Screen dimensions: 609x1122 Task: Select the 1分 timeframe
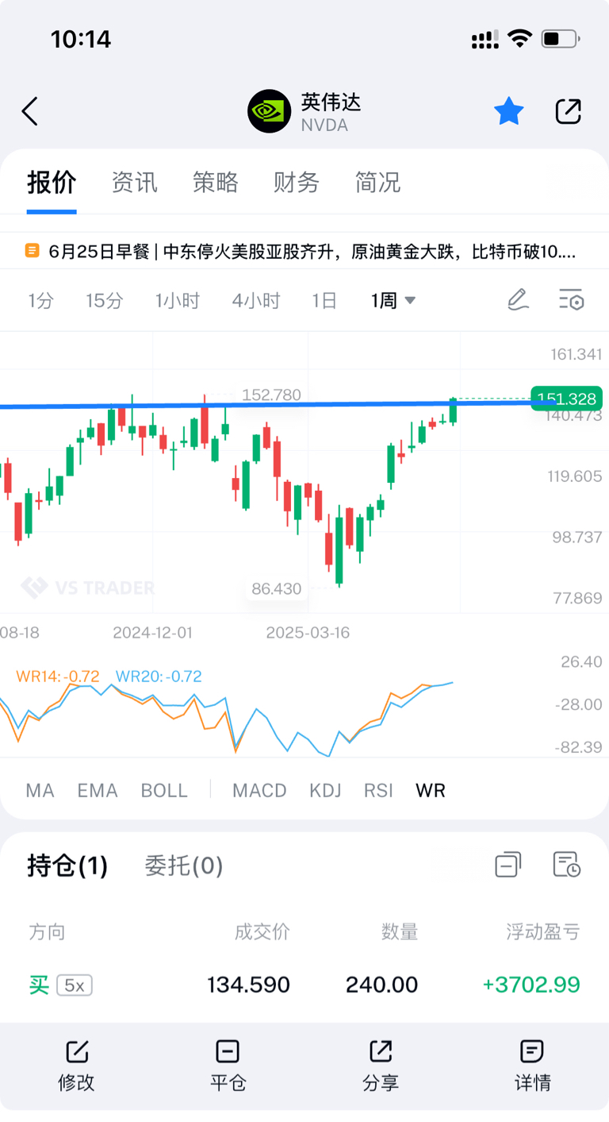pyautogui.click(x=41, y=301)
